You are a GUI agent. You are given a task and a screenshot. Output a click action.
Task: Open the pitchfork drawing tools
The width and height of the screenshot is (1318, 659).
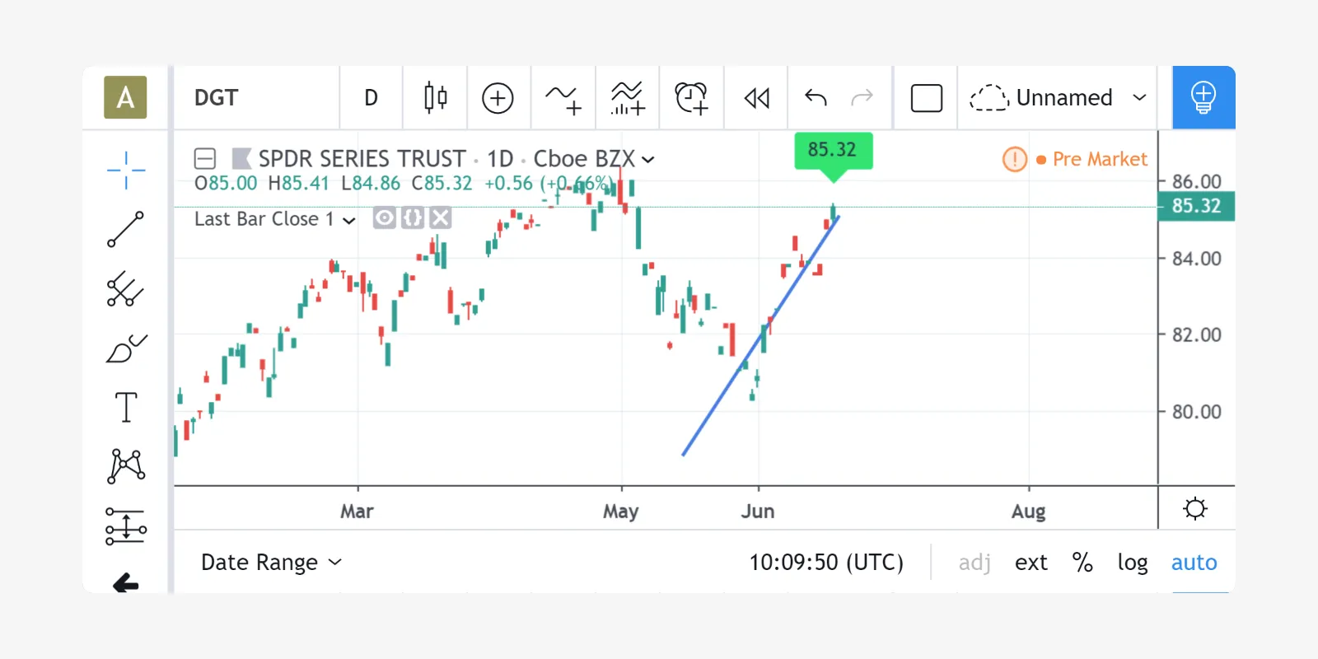click(125, 289)
